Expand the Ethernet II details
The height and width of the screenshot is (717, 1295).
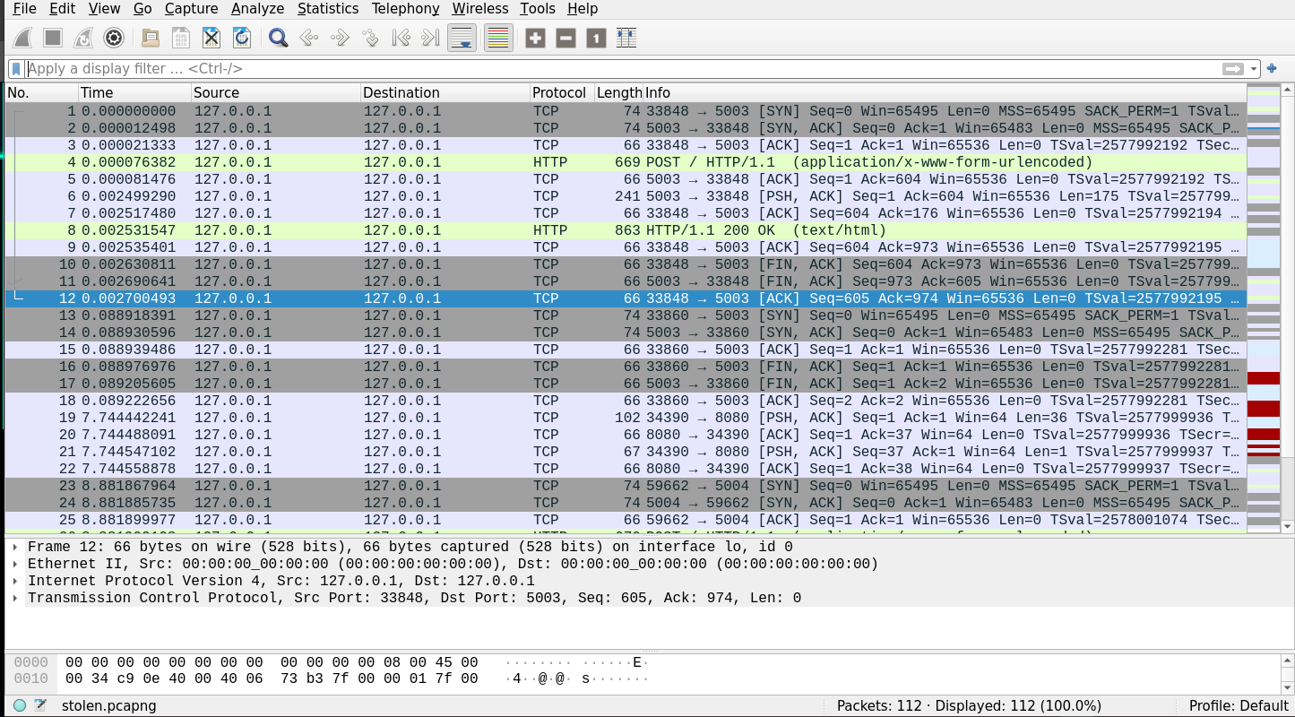[x=15, y=564]
